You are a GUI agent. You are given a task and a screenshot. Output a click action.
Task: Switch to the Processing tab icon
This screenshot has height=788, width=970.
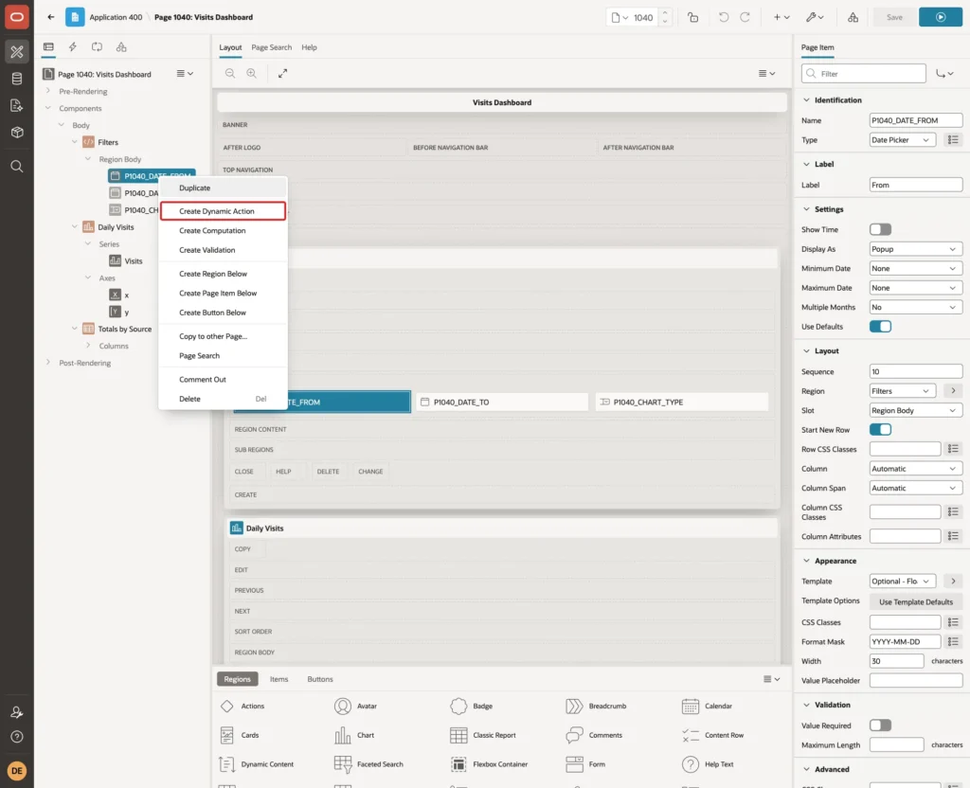(98, 47)
